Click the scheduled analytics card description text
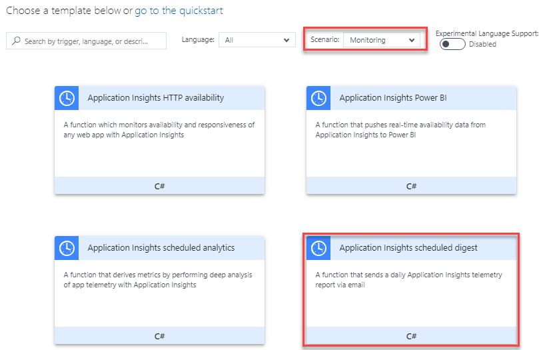 [158, 280]
